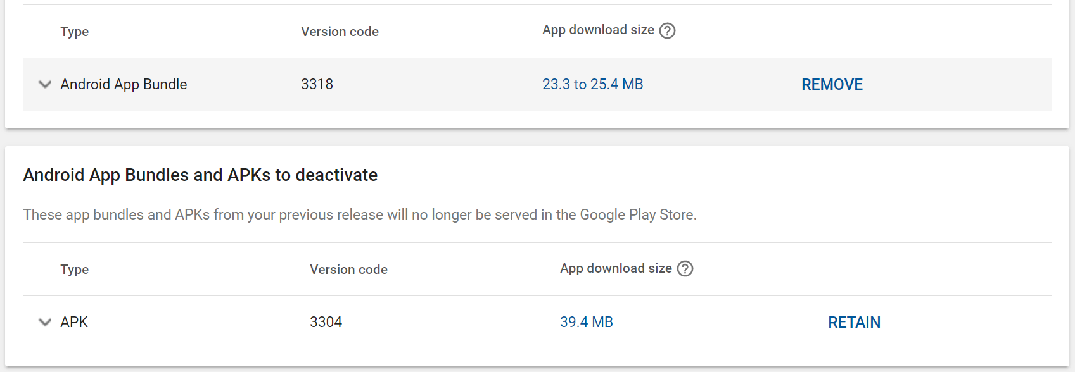Expand the APK row chevron
The width and height of the screenshot is (1075, 372).
(x=45, y=322)
